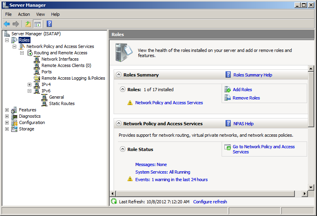Collapse the Network Policy and Access Services section
Screen dimensions: 317x216
click(119, 123)
